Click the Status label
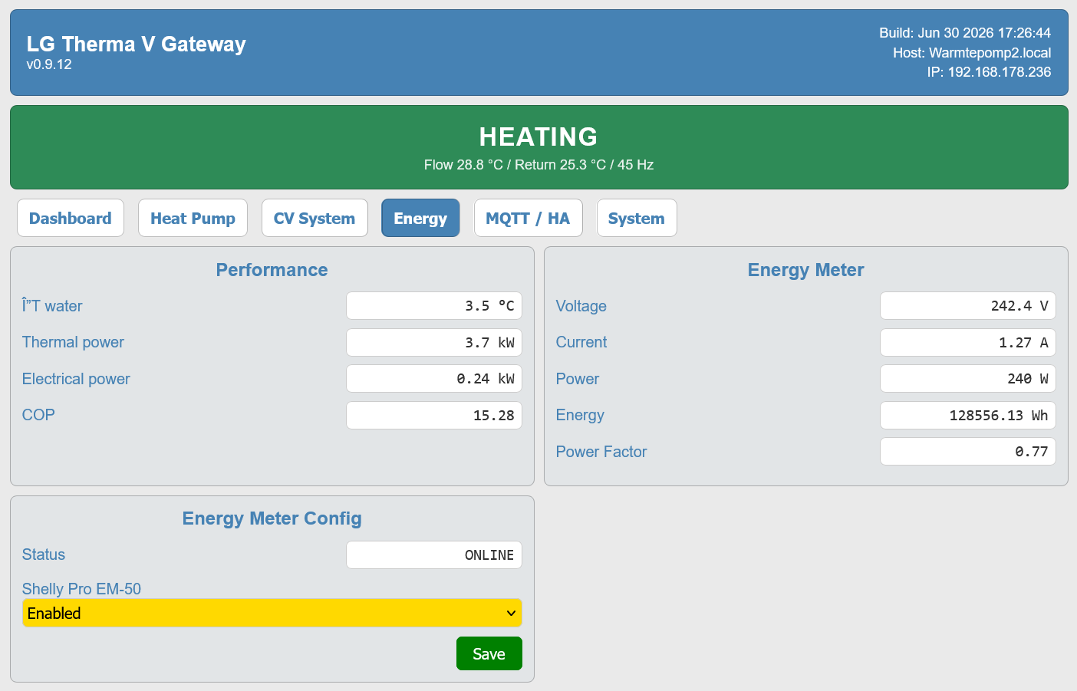The height and width of the screenshot is (691, 1077). [44, 554]
